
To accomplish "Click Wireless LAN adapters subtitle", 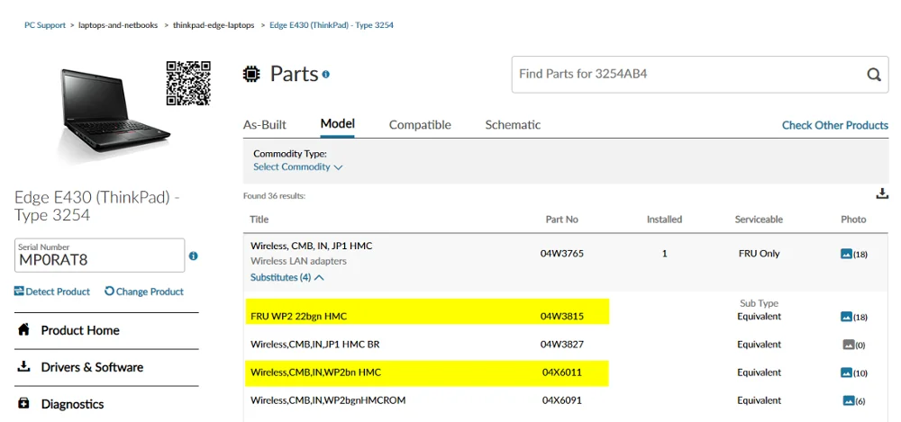I will (298, 261).
